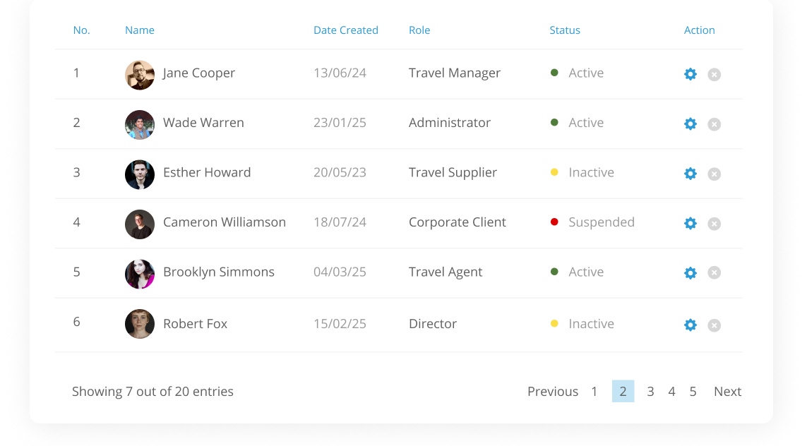Click the remove icon for Cameron Williamson

[714, 223]
